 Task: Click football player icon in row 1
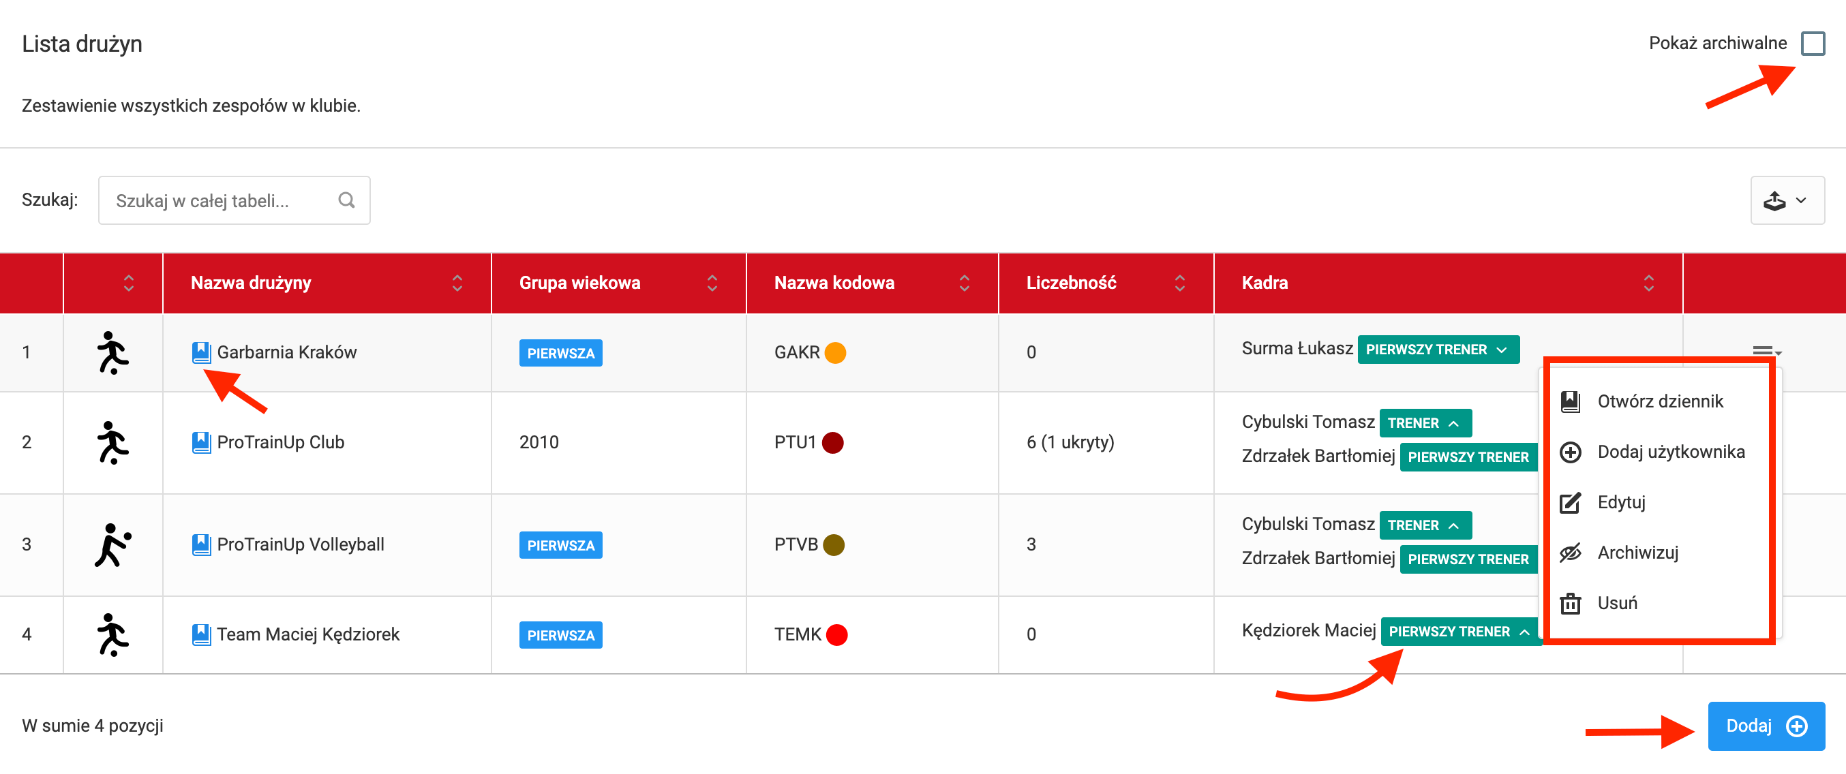click(112, 352)
